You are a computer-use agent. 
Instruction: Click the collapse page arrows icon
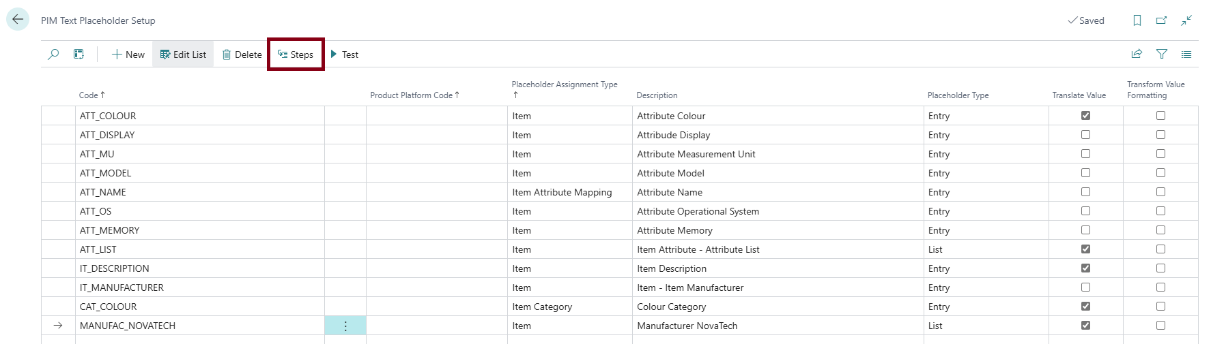[x=1186, y=20]
